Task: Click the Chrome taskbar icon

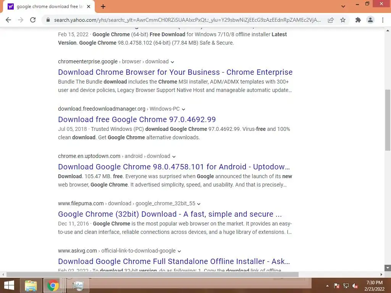Action: [53, 285]
